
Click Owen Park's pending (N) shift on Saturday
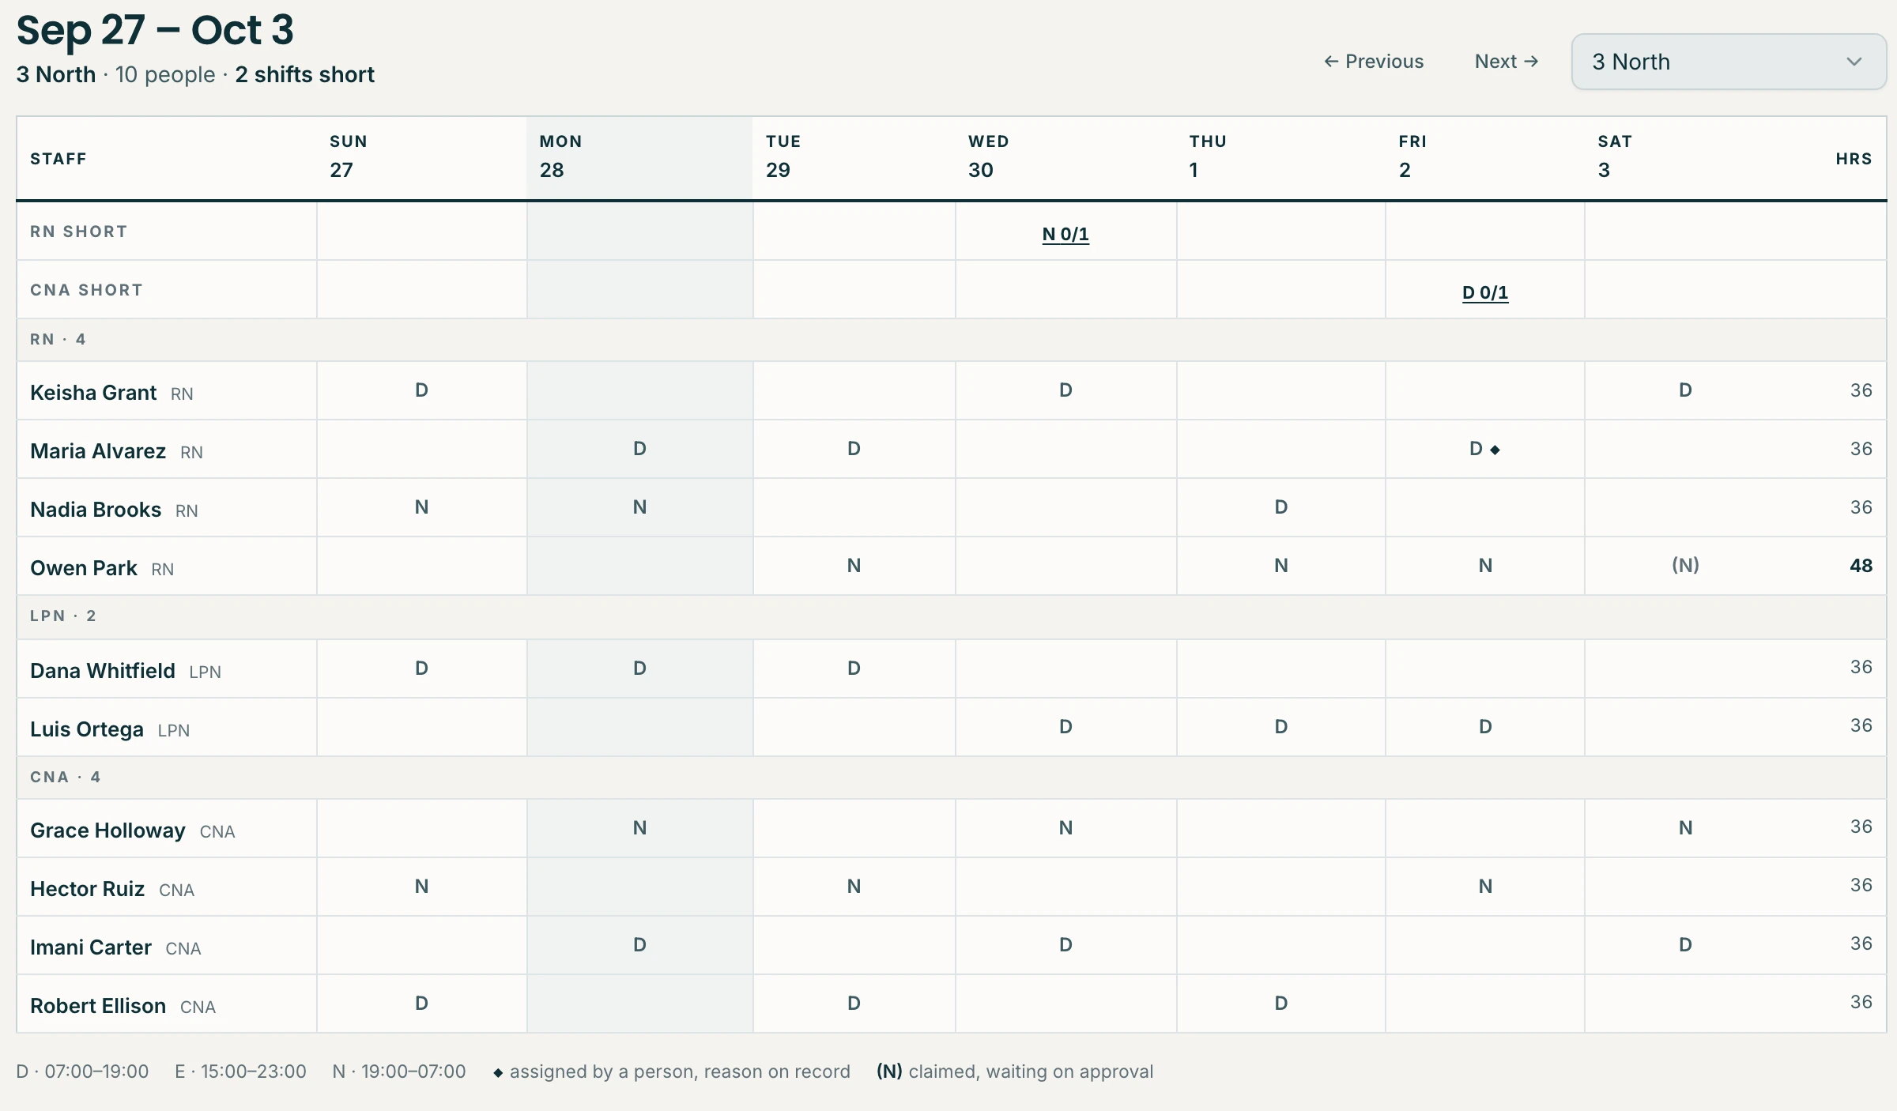[x=1685, y=566]
